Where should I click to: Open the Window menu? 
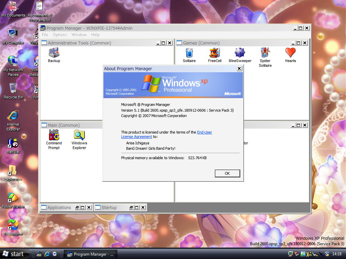coord(79,35)
